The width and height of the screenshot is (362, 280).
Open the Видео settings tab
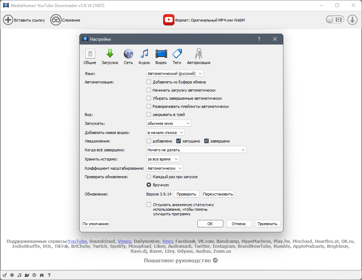(x=161, y=57)
